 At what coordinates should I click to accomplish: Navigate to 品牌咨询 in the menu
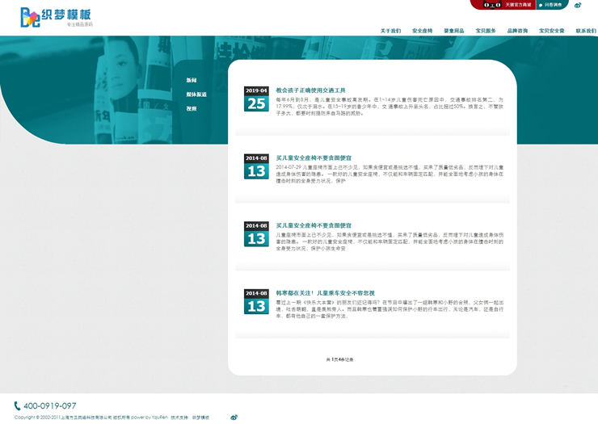point(517,31)
